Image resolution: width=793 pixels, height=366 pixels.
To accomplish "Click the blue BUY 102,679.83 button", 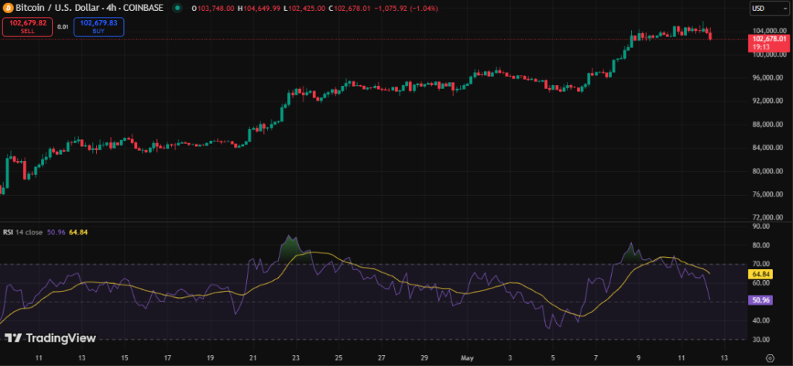I will tap(98, 27).
